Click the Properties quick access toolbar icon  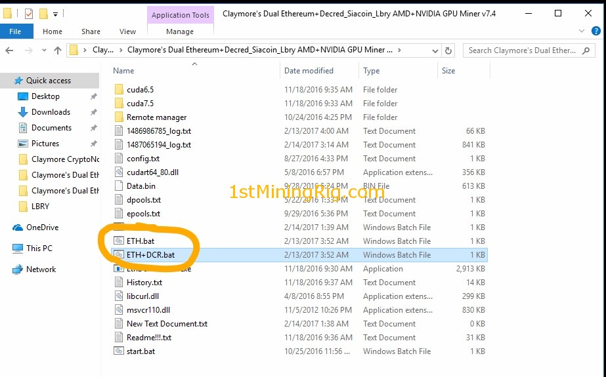click(29, 14)
